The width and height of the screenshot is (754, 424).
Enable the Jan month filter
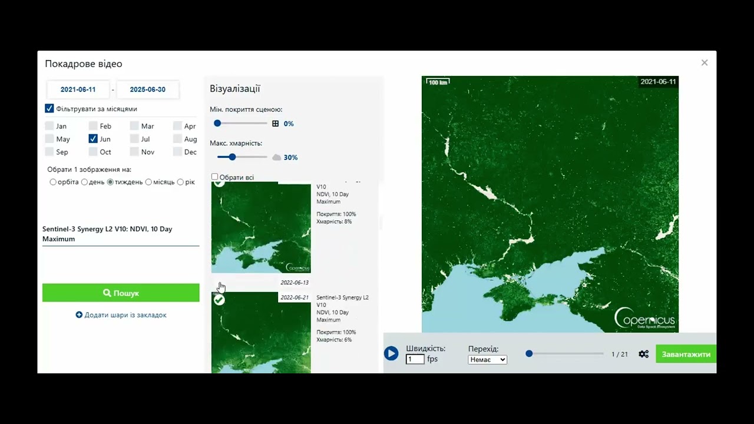click(x=49, y=126)
